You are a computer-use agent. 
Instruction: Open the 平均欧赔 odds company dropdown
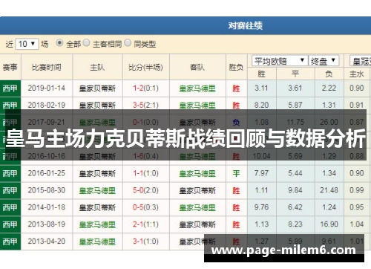280,61
